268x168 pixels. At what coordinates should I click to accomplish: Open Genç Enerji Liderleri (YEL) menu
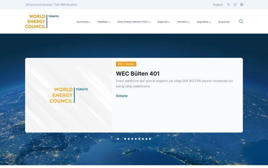click(x=133, y=22)
